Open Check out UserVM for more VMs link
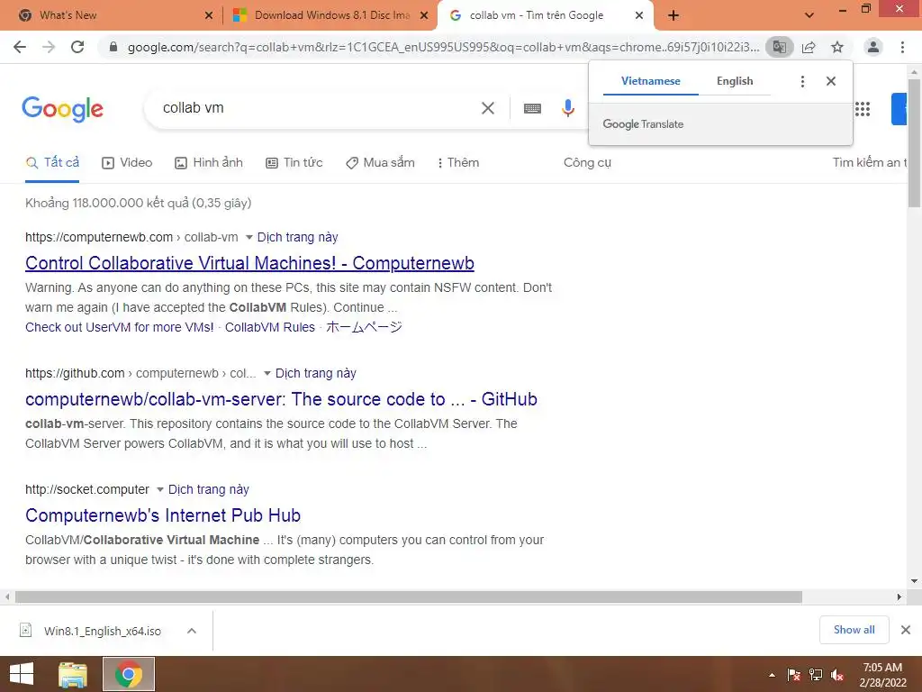922x692 pixels. pyautogui.click(x=120, y=327)
